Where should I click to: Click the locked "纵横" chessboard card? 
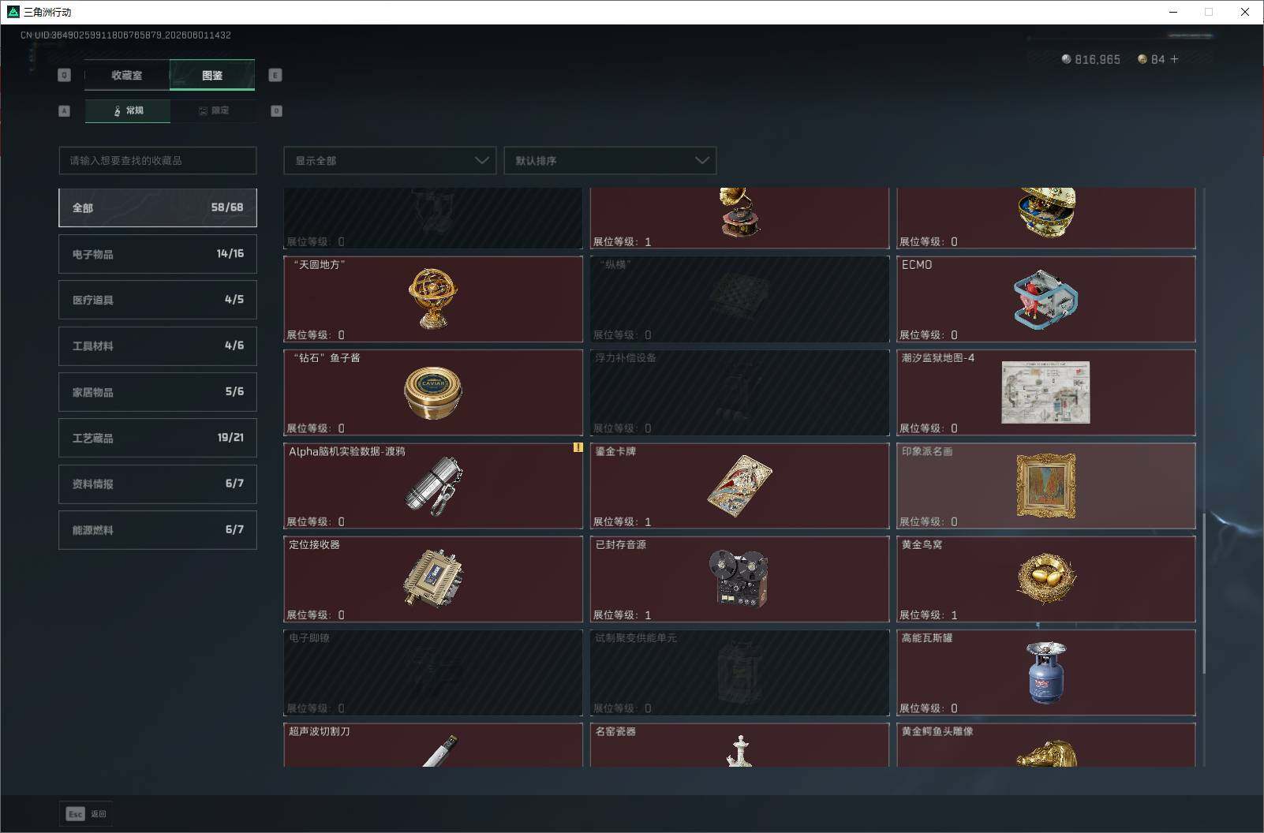[x=739, y=299]
